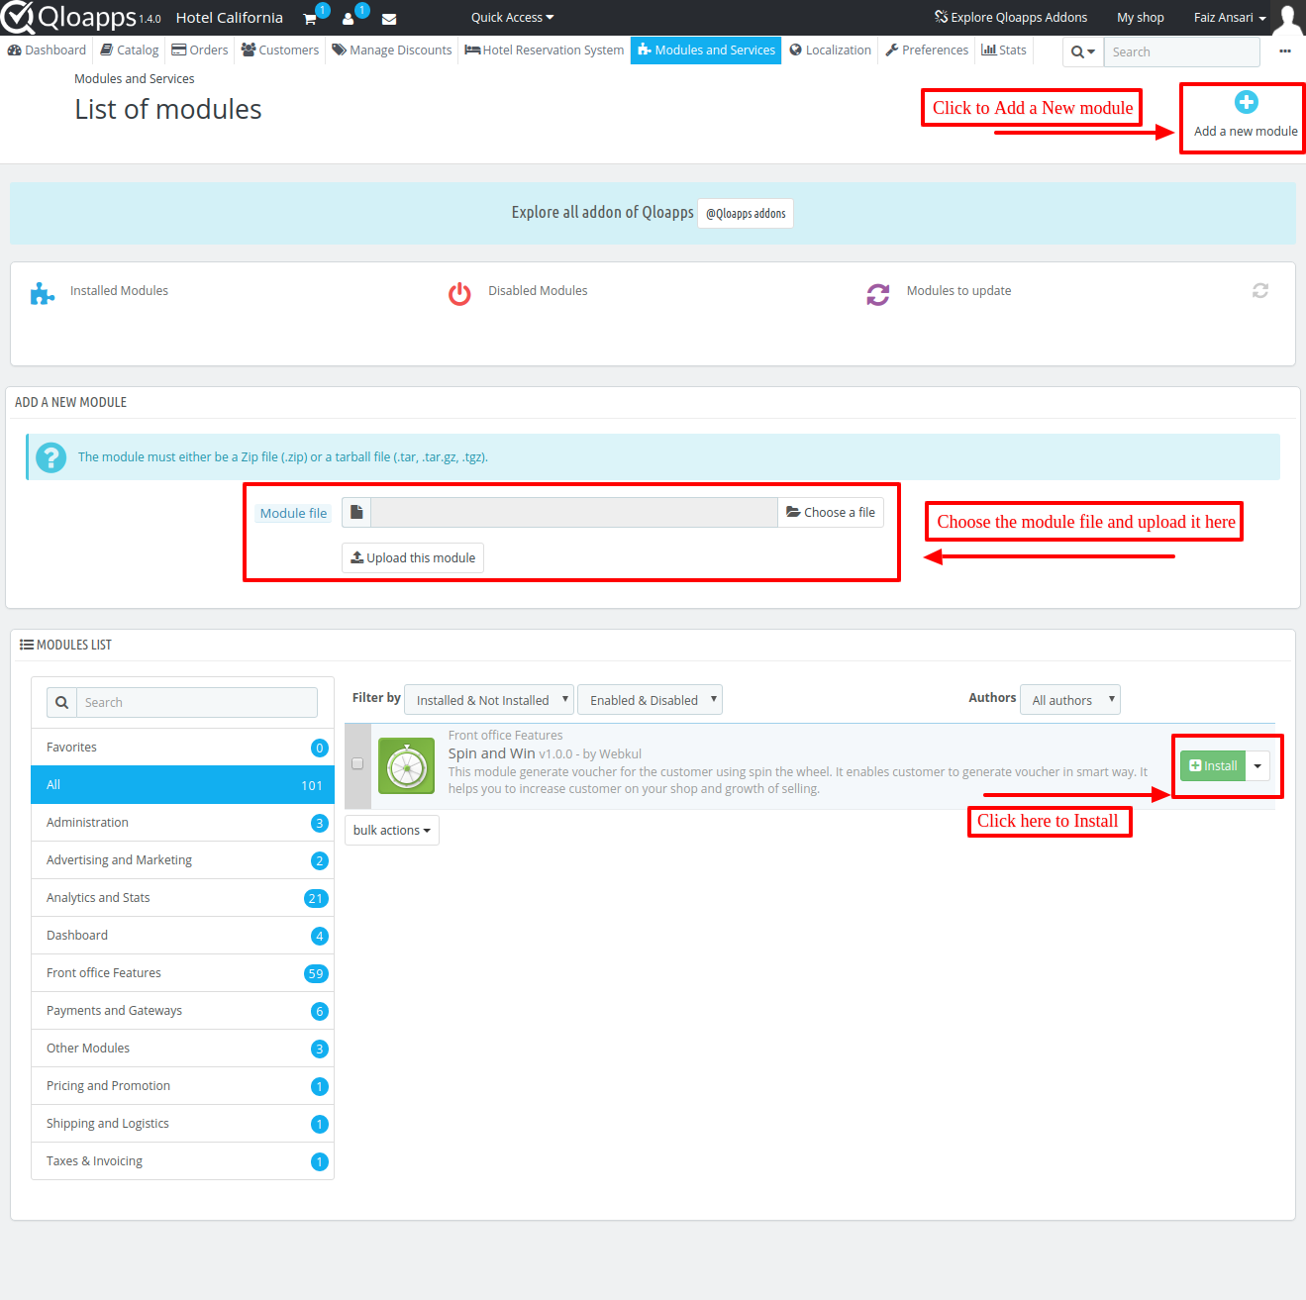Open the Faiz Ansari account dropdown
The width and height of the screenshot is (1306, 1300).
tap(1230, 18)
